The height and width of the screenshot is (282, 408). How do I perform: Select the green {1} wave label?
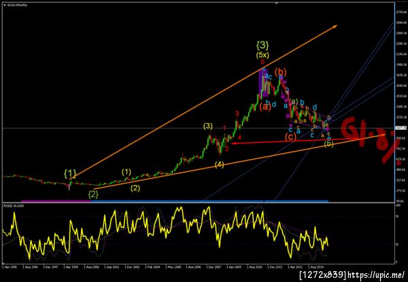(x=70, y=174)
